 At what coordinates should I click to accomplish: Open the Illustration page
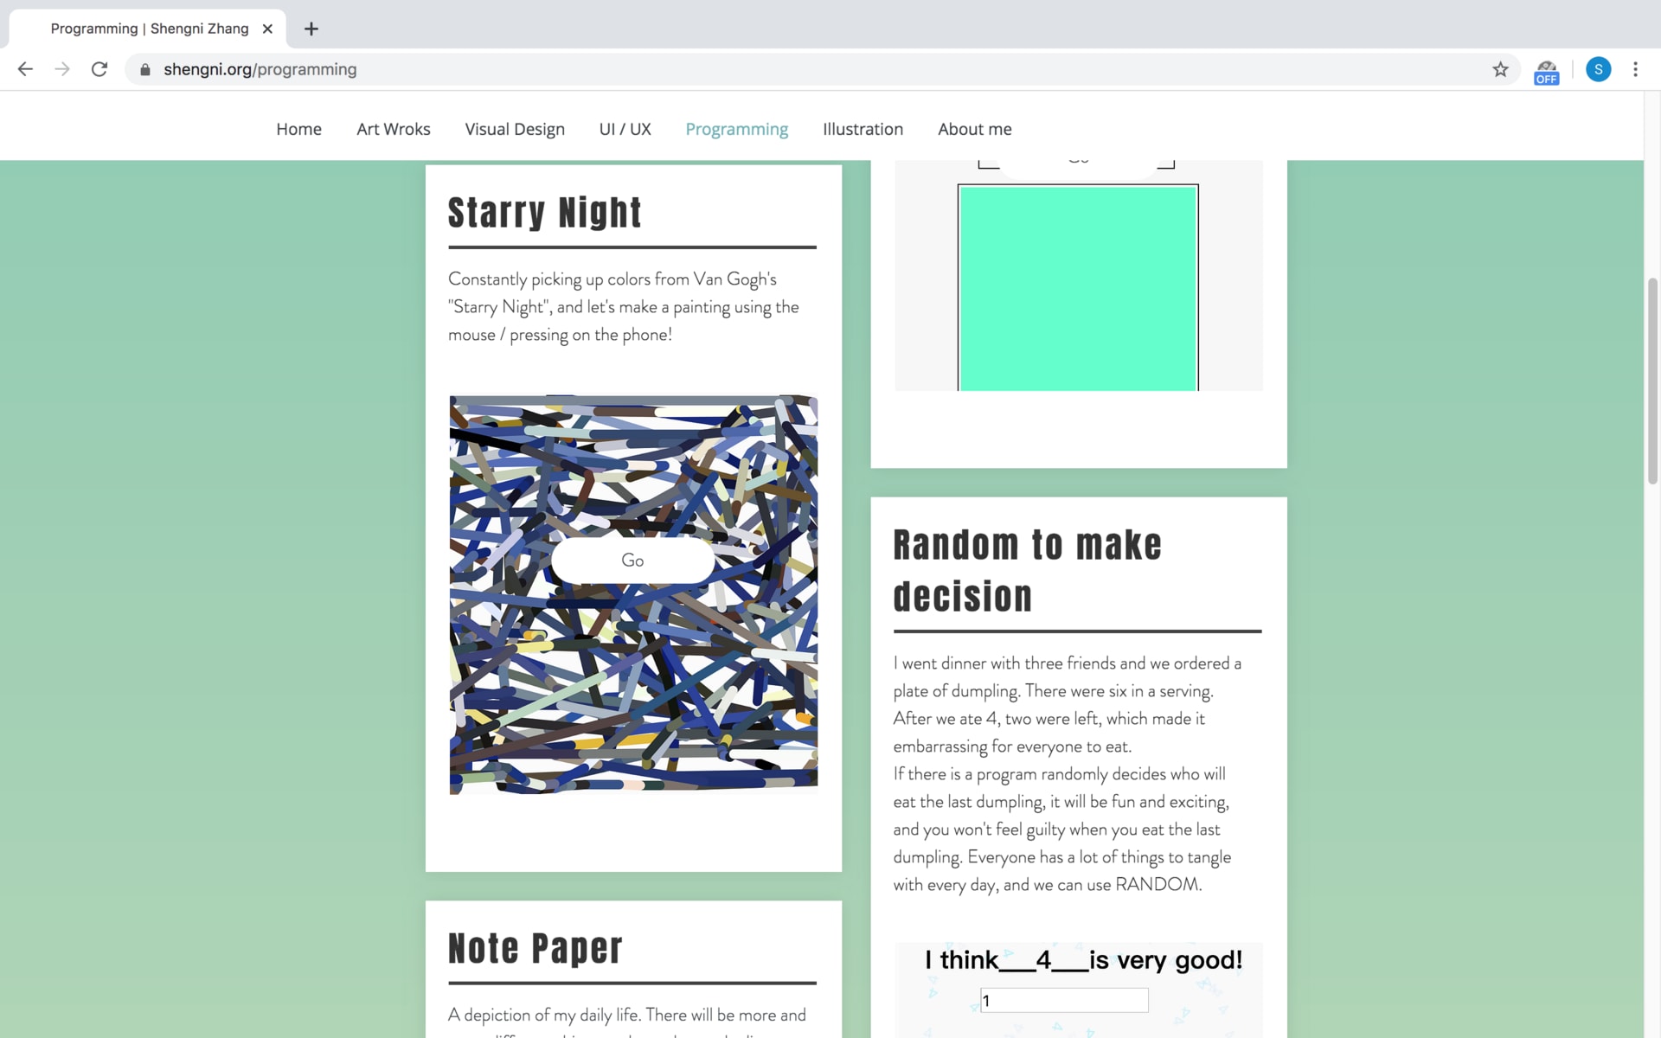pos(863,129)
